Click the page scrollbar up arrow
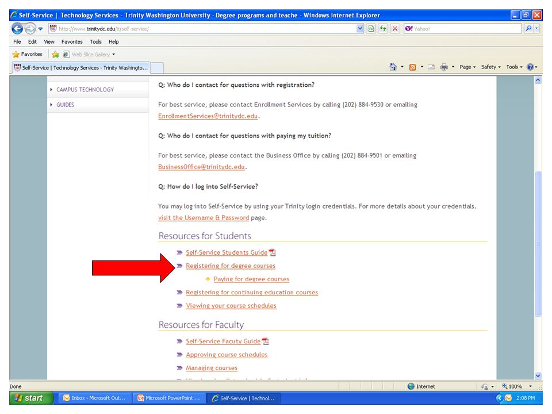 [538, 80]
